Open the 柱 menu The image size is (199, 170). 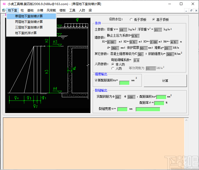(x=22, y=10)
